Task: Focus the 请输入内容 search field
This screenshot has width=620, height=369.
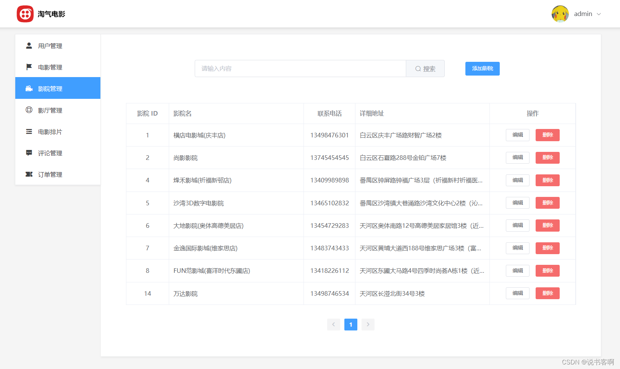Action: pyautogui.click(x=300, y=69)
